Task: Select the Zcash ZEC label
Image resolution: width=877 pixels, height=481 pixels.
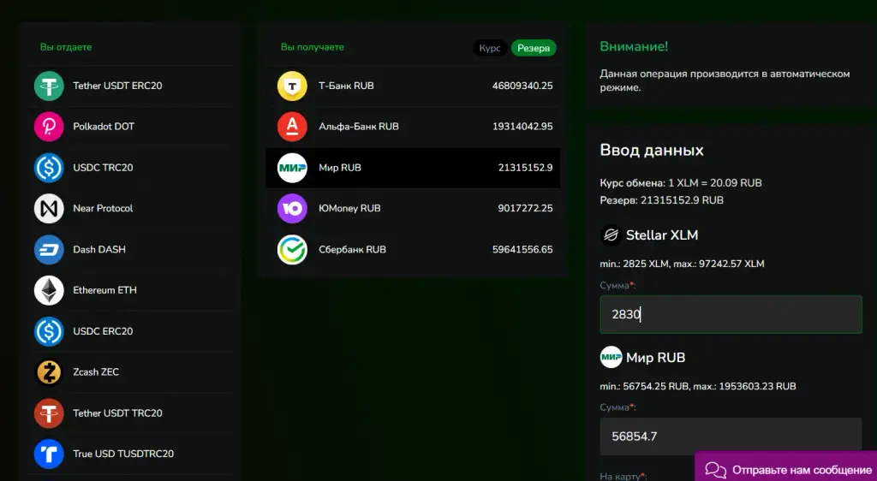Action: pos(96,372)
